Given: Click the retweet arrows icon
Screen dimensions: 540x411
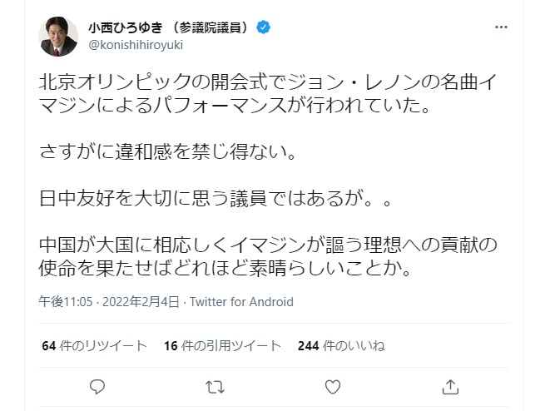Looking at the screenshot, I should pyautogui.click(x=215, y=387).
